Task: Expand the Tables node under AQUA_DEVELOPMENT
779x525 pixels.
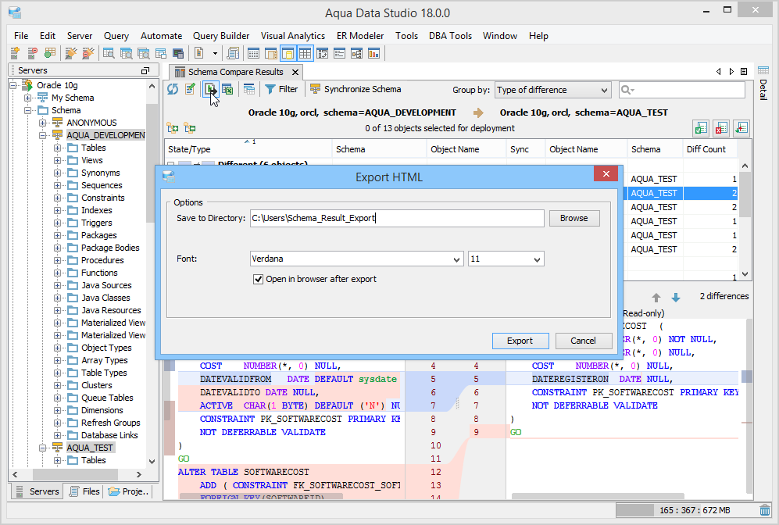Action: pyautogui.click(x=58, y=148)
